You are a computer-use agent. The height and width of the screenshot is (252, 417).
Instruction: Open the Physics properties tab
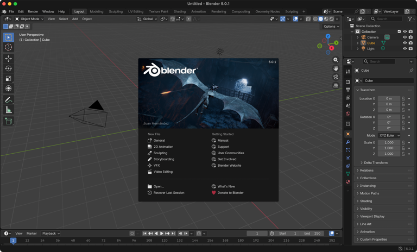point(348,158)
